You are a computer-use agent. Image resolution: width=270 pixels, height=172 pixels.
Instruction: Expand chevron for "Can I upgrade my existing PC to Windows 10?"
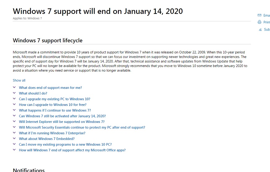click(14, 99)
